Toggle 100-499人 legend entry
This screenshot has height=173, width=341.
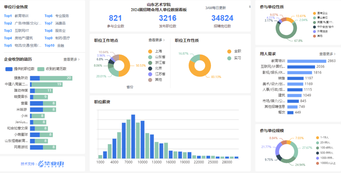[x=324, y=148]
